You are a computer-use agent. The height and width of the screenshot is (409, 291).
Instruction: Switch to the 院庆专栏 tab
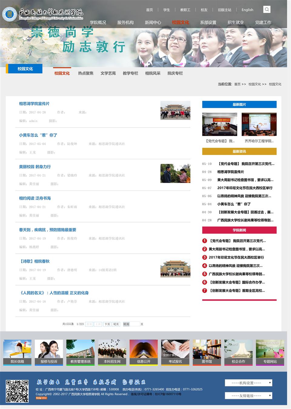click(175, 73)
